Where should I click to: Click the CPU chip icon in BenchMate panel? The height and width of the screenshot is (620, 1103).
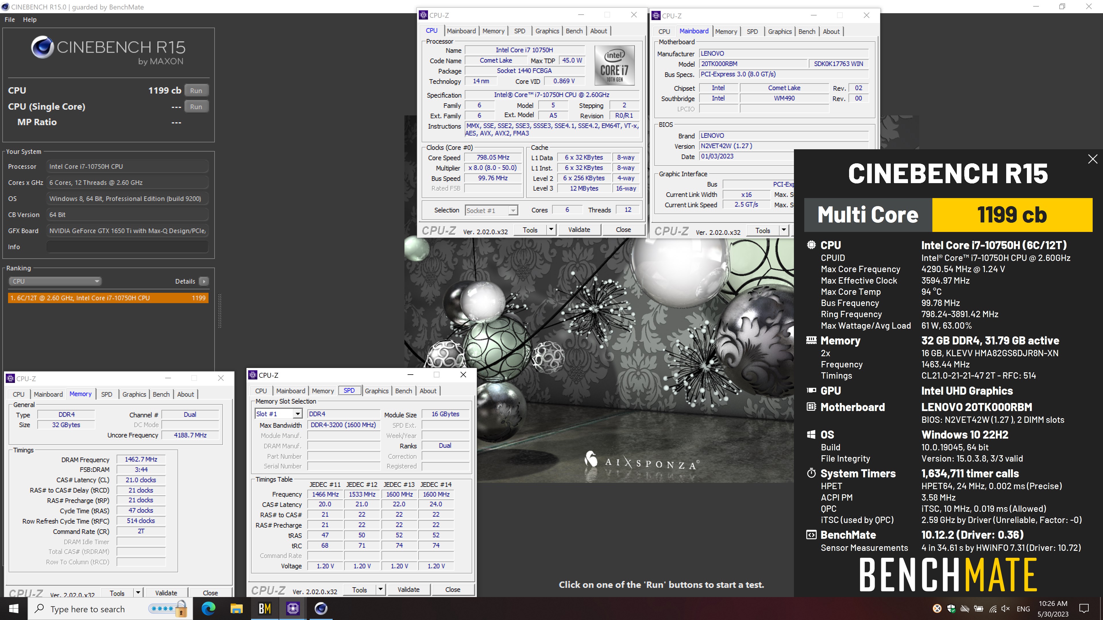coord(811,245)
